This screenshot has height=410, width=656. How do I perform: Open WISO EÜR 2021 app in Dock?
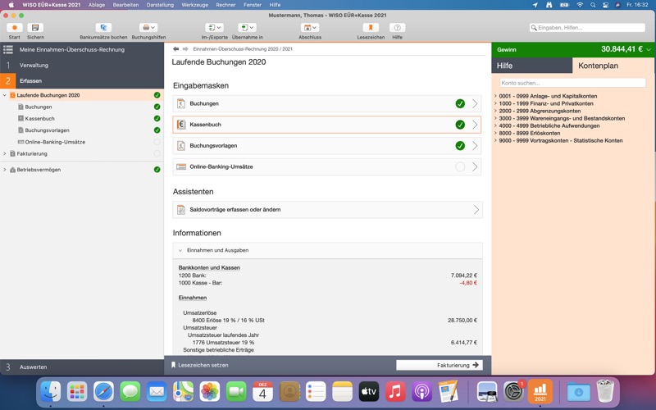tap(540, 392)
